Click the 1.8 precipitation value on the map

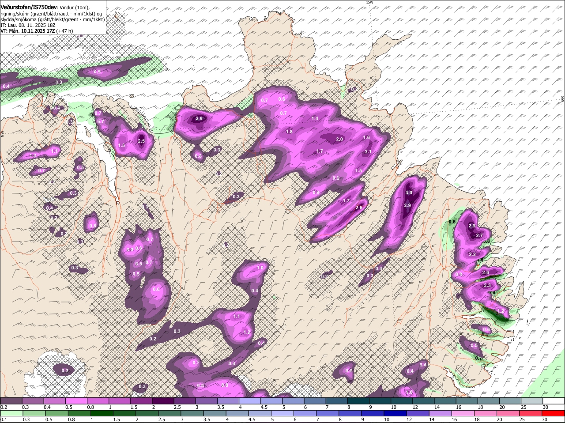coord(289,132)
